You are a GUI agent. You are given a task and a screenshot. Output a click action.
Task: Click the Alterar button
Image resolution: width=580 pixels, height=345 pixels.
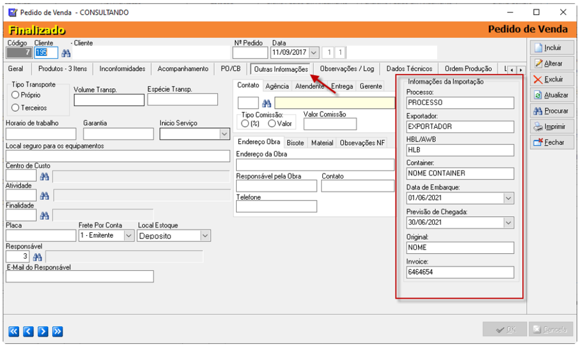552,63
